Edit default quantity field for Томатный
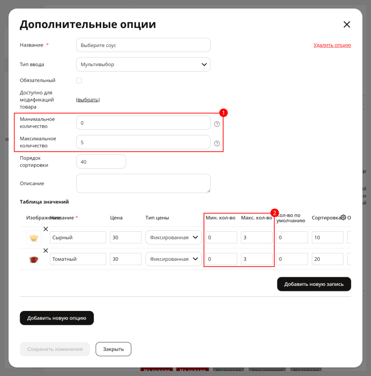371x376 pixels. [292, 259]
